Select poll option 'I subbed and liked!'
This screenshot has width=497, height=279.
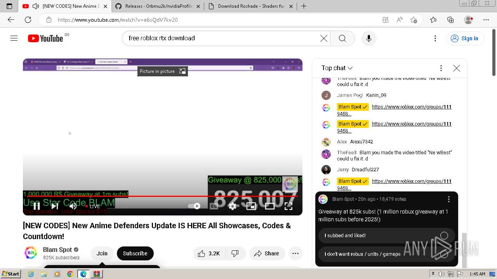click(386, 236)
